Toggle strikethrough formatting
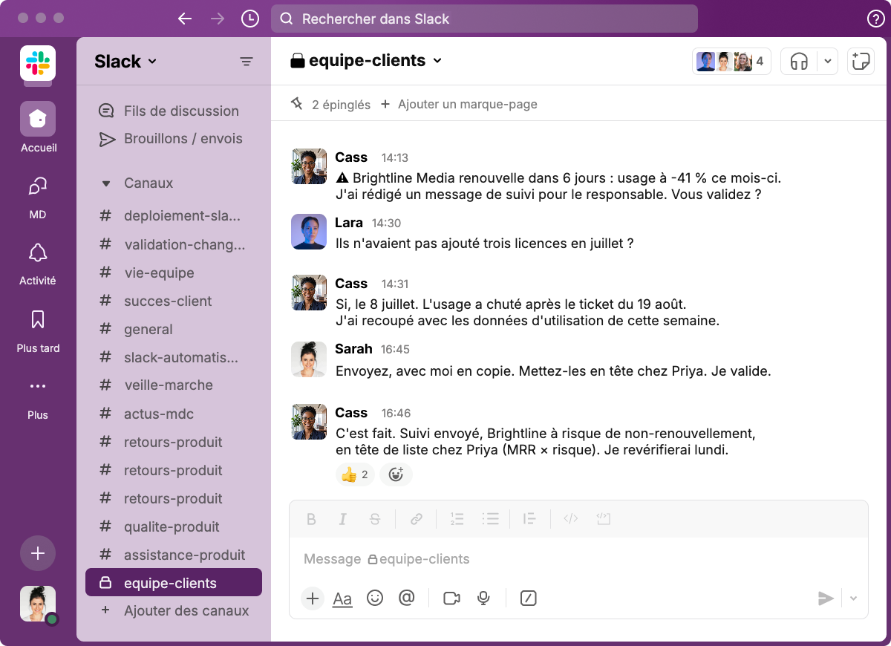The image size is (891, 646). point(375,519)
